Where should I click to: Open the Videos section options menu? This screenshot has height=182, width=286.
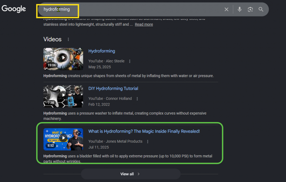(x=68, y=39)
